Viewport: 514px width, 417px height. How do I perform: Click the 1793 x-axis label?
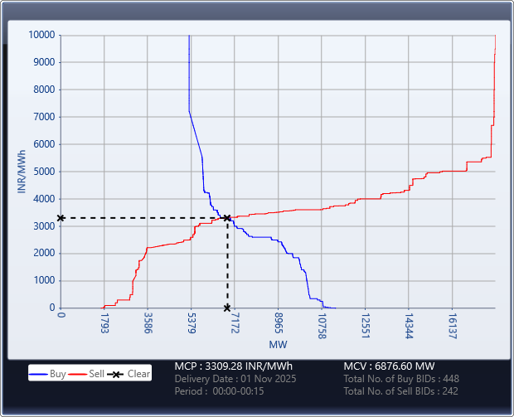(x=104, y=323)
